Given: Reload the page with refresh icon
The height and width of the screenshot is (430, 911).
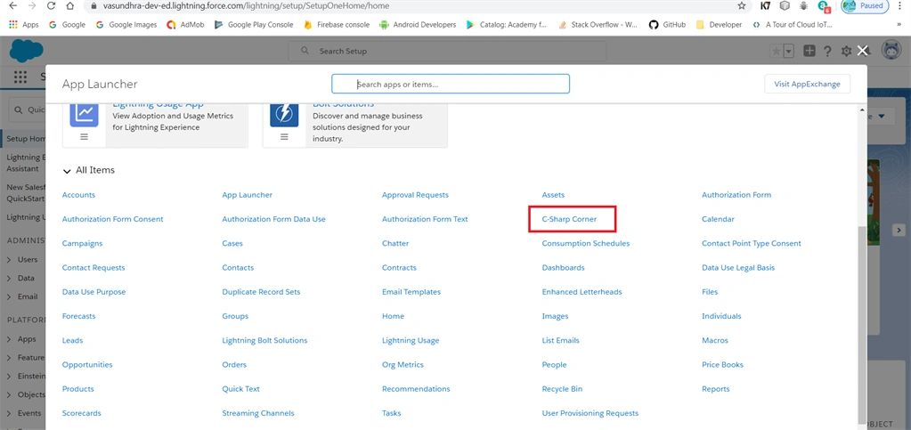Looking at the screenshot, I should (x=51, y=6).
